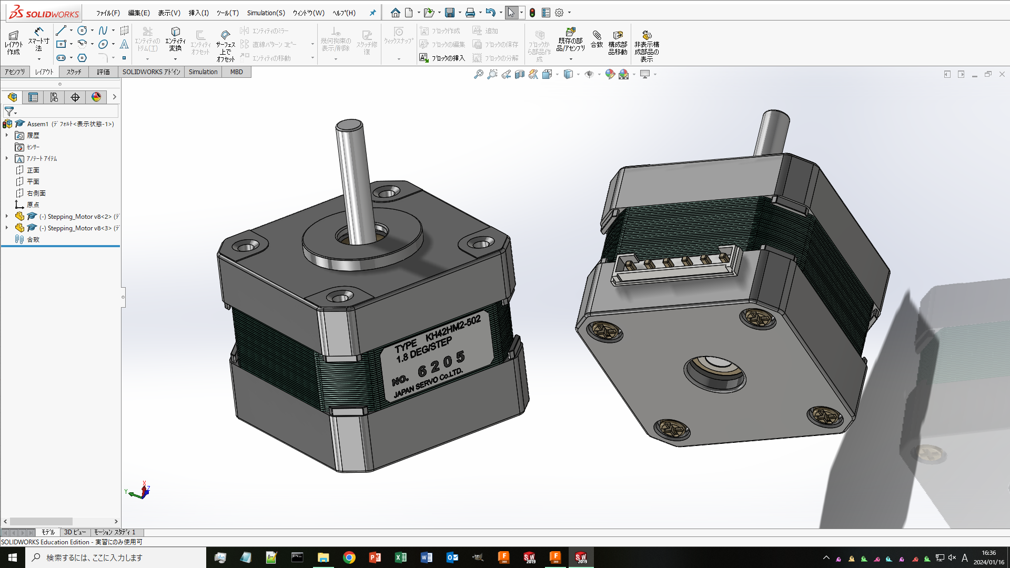Open the 3D ビュー bottom tab
1010x568 pixels.
click(75, 532)
